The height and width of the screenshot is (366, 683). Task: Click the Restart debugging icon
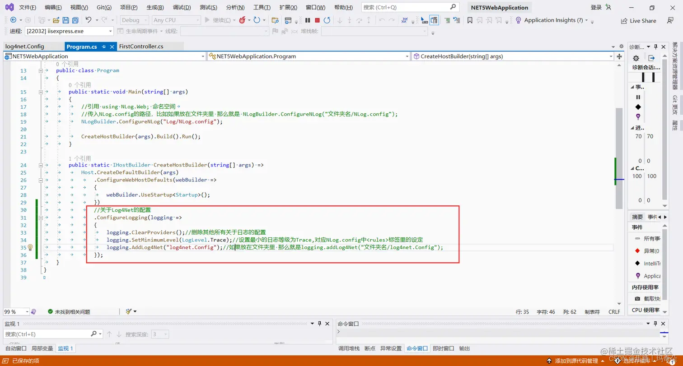click(x=327, y=20)
